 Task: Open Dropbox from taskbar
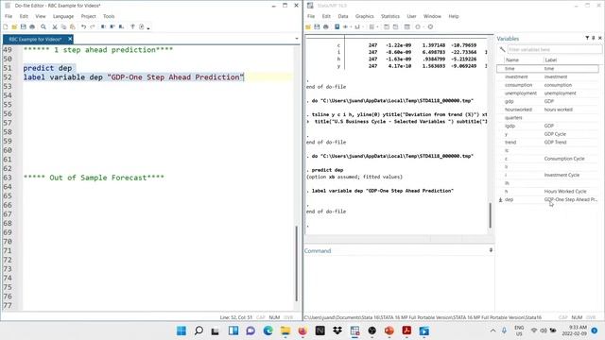337,331
